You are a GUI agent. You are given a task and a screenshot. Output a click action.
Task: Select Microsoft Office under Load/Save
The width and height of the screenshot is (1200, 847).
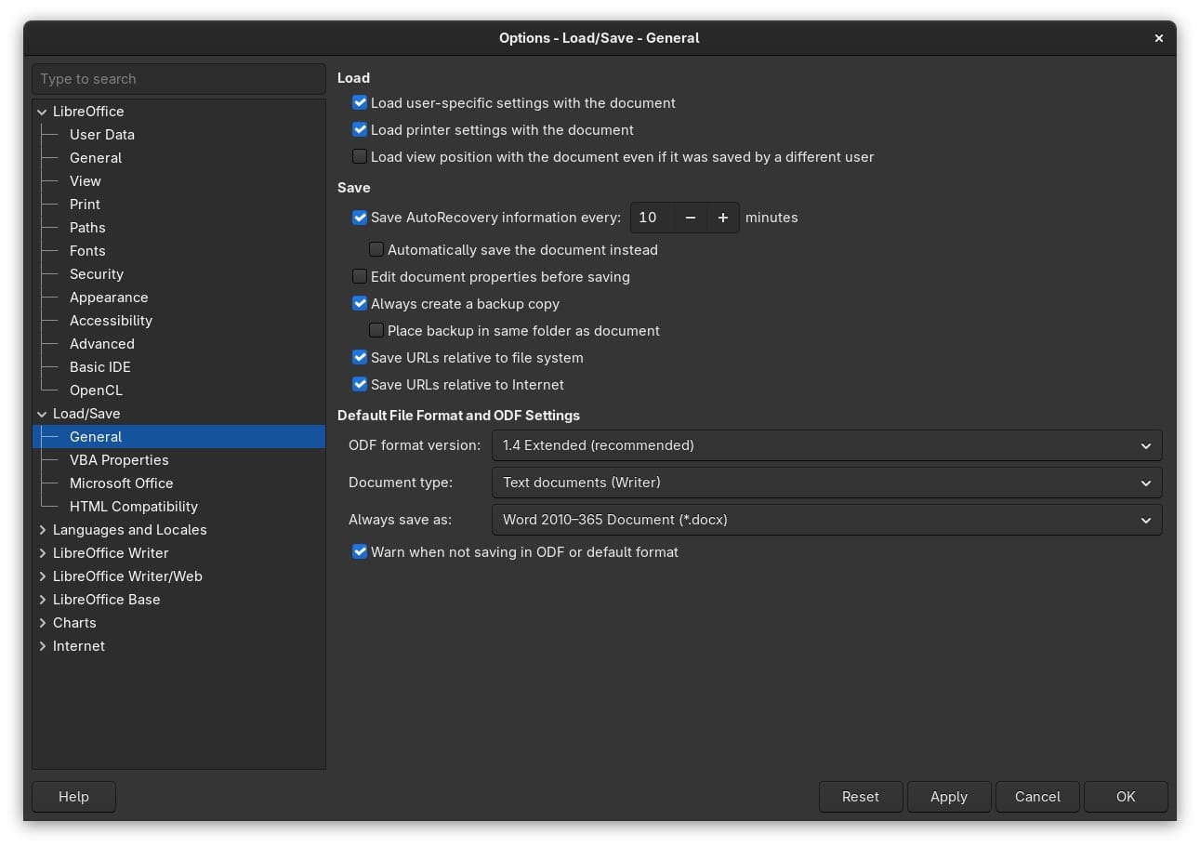[x=121, y=483]
